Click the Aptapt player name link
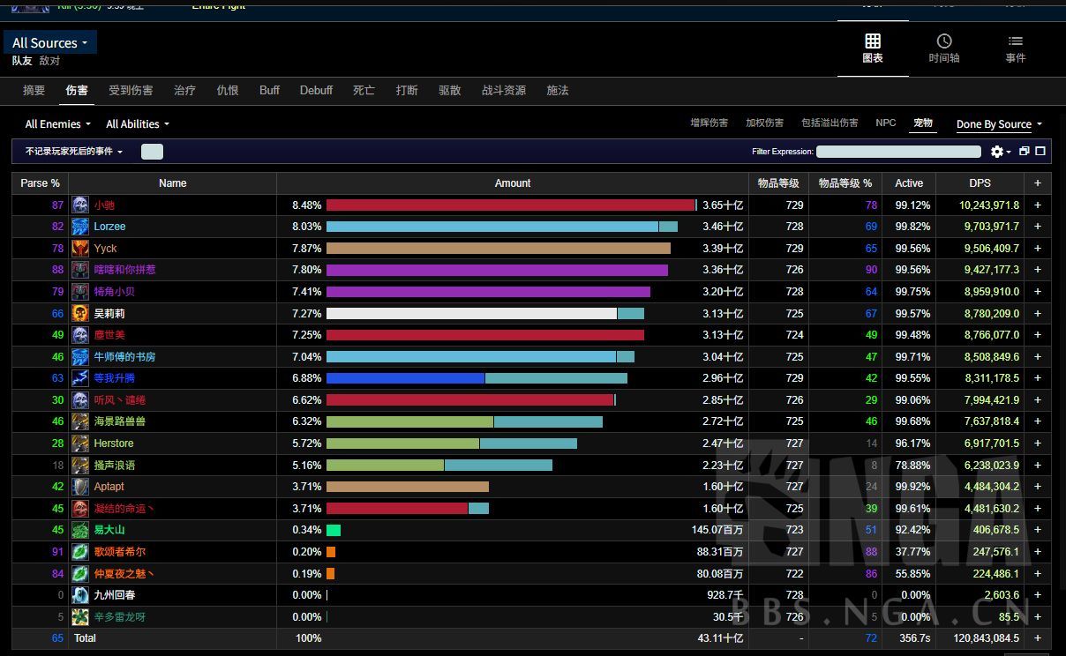Viewport: 1066px width, 656px height. tap(109, 487)
